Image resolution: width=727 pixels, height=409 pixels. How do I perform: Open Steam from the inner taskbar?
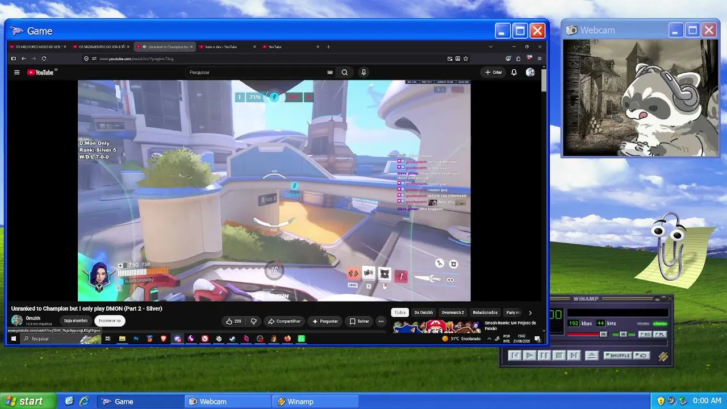click(x=232, y=339)
